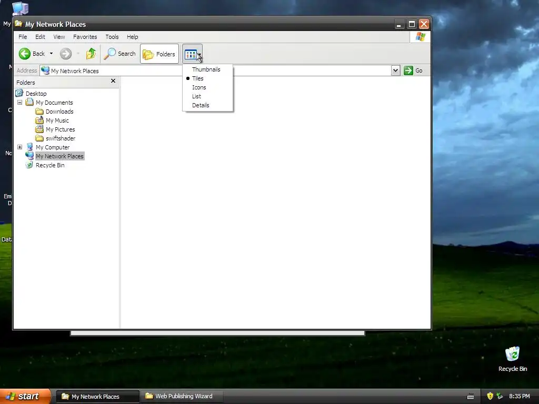Click the Downloads folder icon
This screenshot has width=539, height=404.
pyautogui.click(x=39, y=112)
